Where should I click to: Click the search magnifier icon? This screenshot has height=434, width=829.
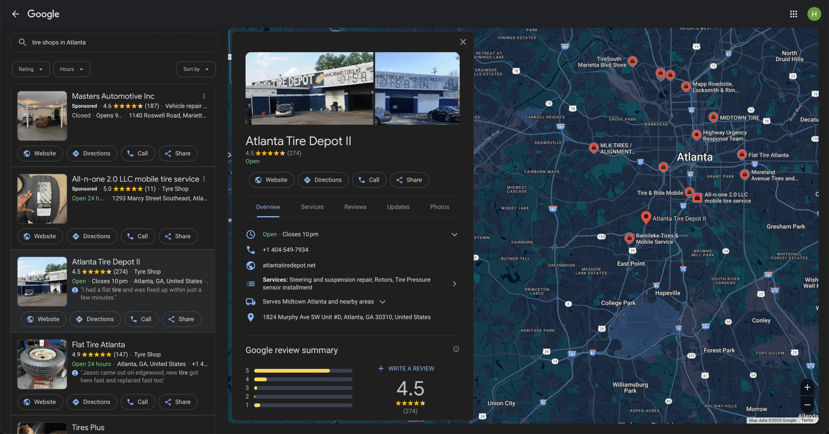(22, 42)
